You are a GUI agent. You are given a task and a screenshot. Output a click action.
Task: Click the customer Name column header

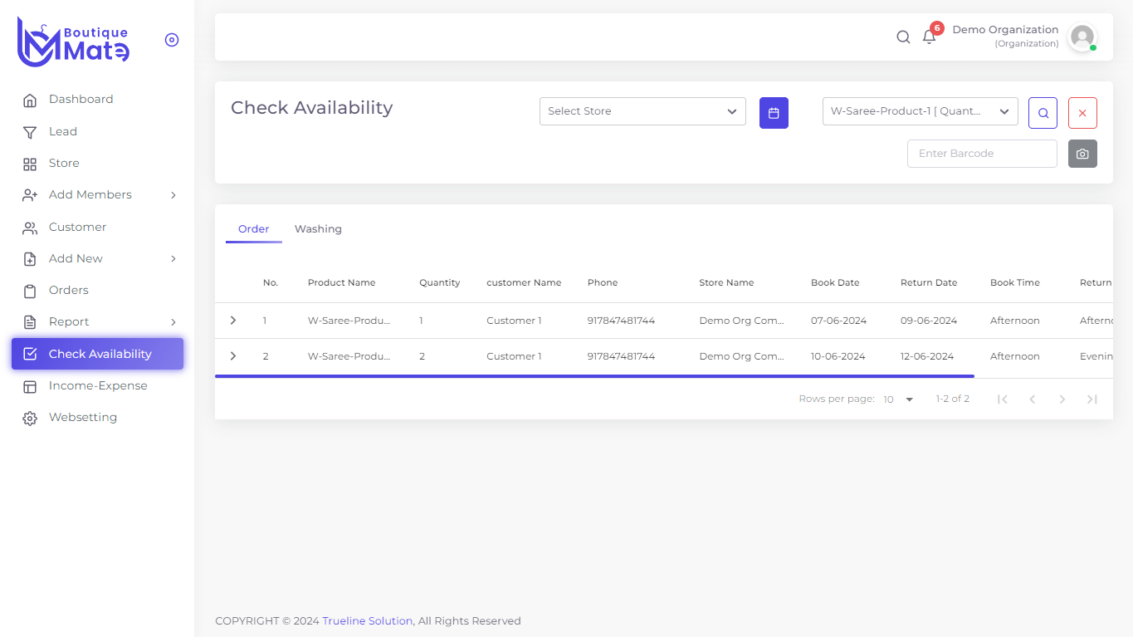point(524,282)
